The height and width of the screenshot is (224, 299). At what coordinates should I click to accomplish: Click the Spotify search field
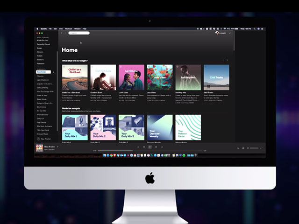(x=79, y=33)
